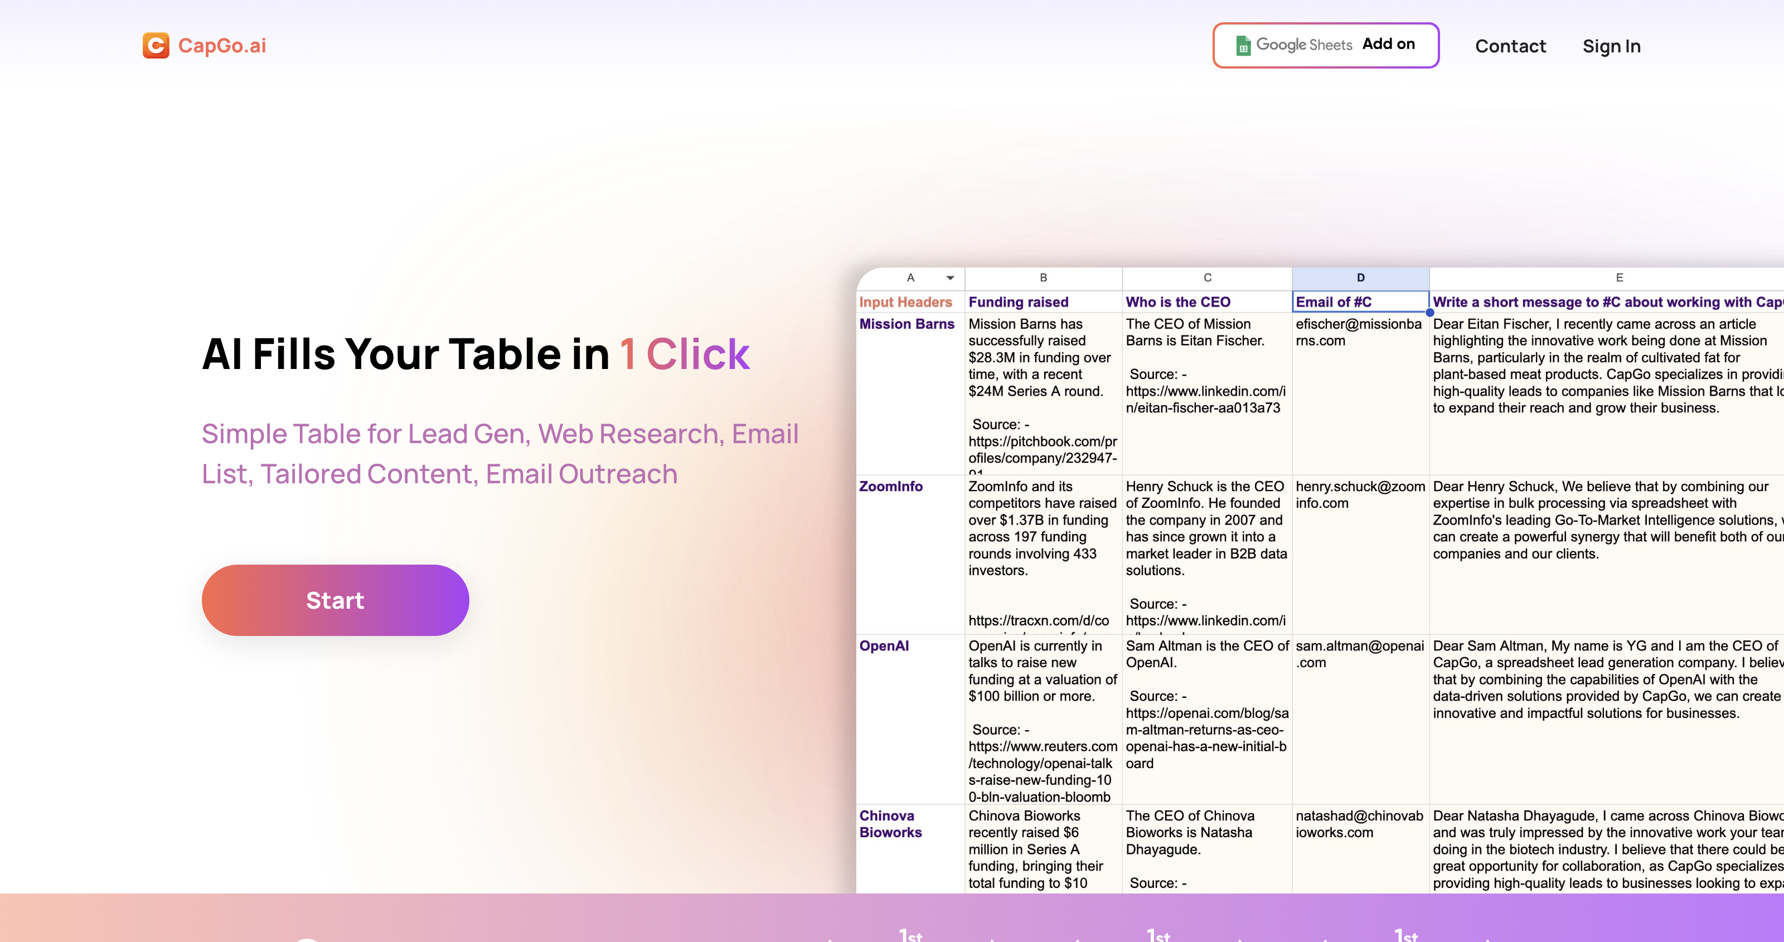Select the highlighted column D header
This screenshot has width=1784, height=942.
[x=1360, y=278]
